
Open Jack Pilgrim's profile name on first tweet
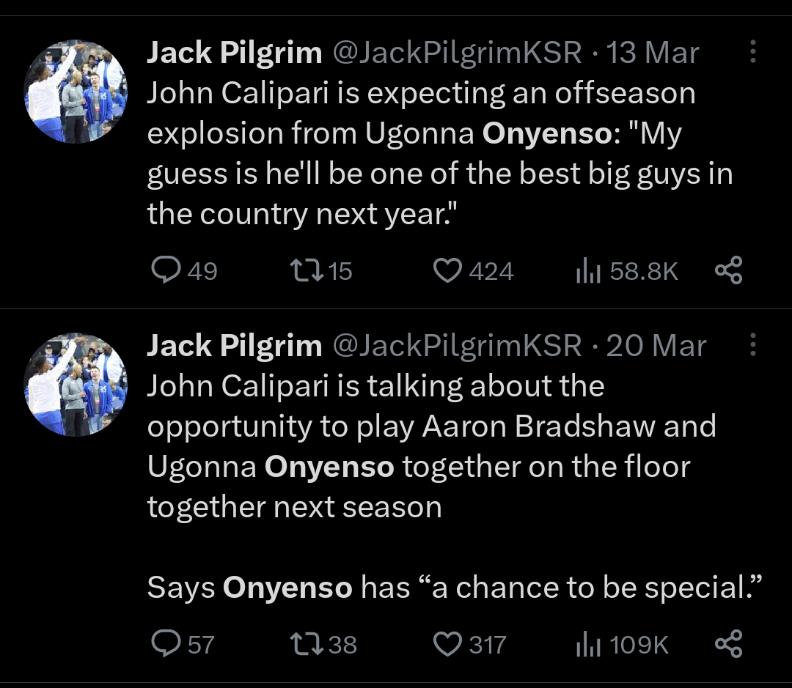click(234, 53)
